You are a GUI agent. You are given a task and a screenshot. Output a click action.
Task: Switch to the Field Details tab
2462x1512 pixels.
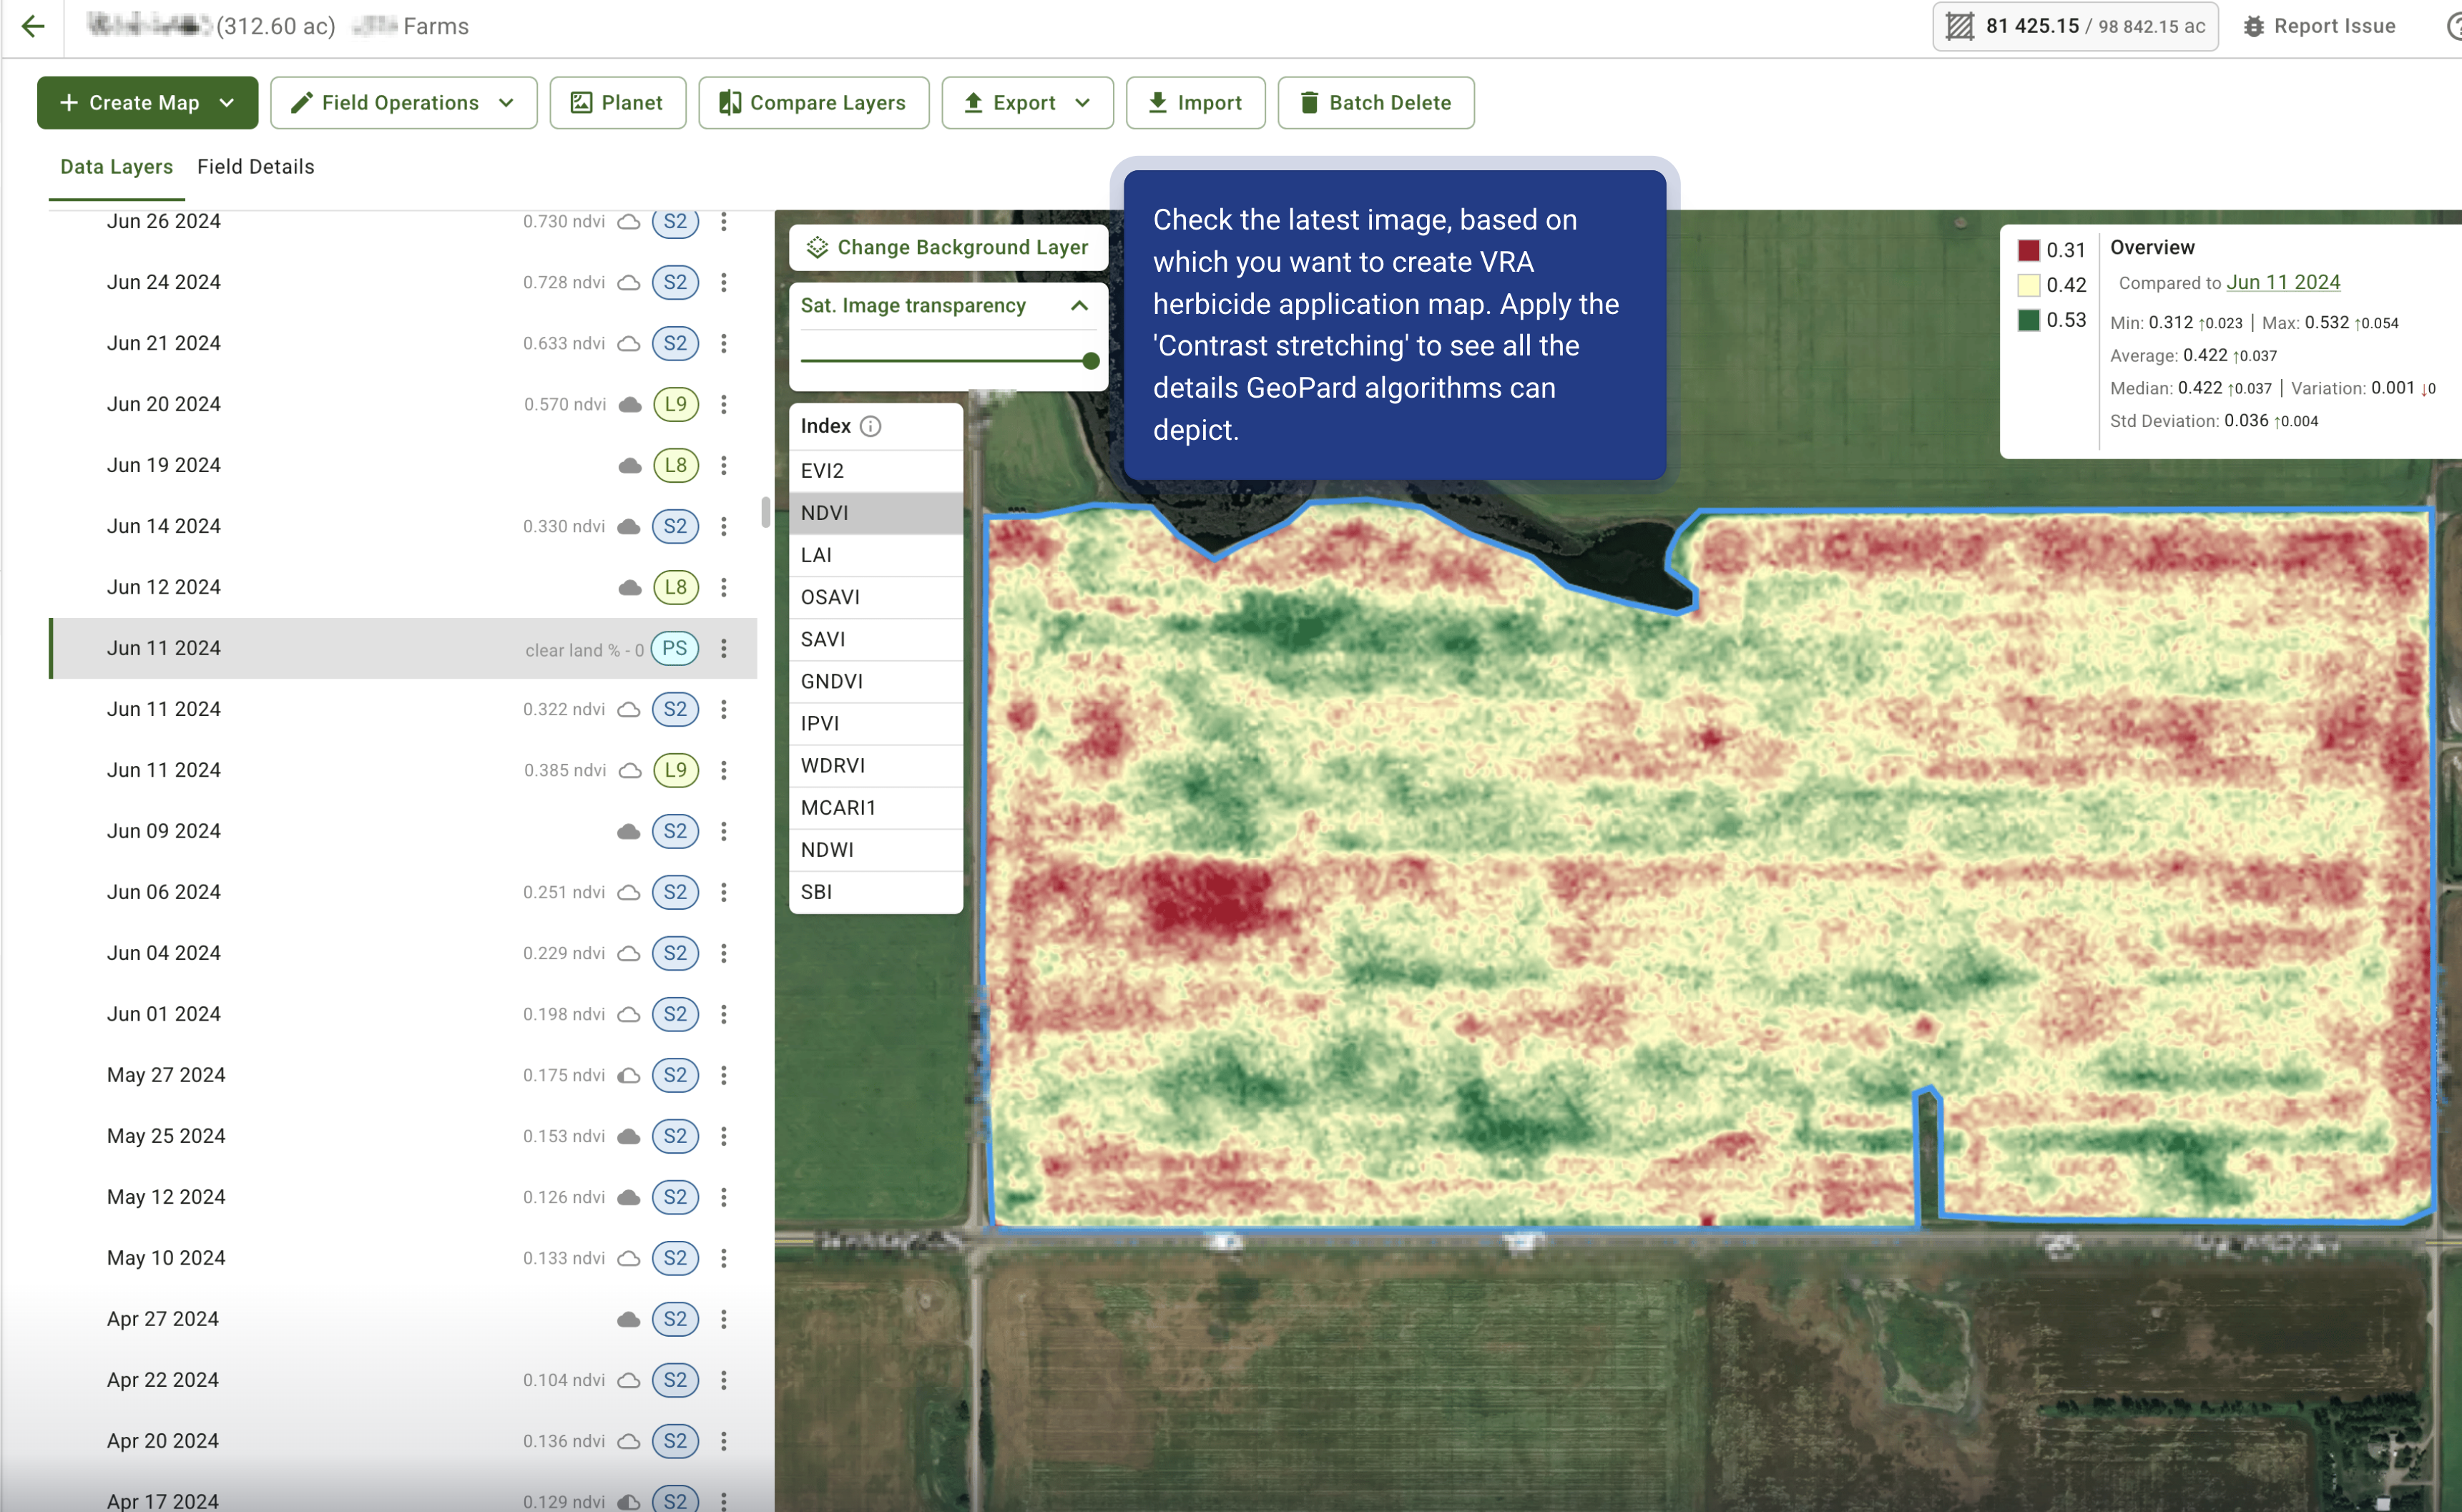[x=256, y=166]
